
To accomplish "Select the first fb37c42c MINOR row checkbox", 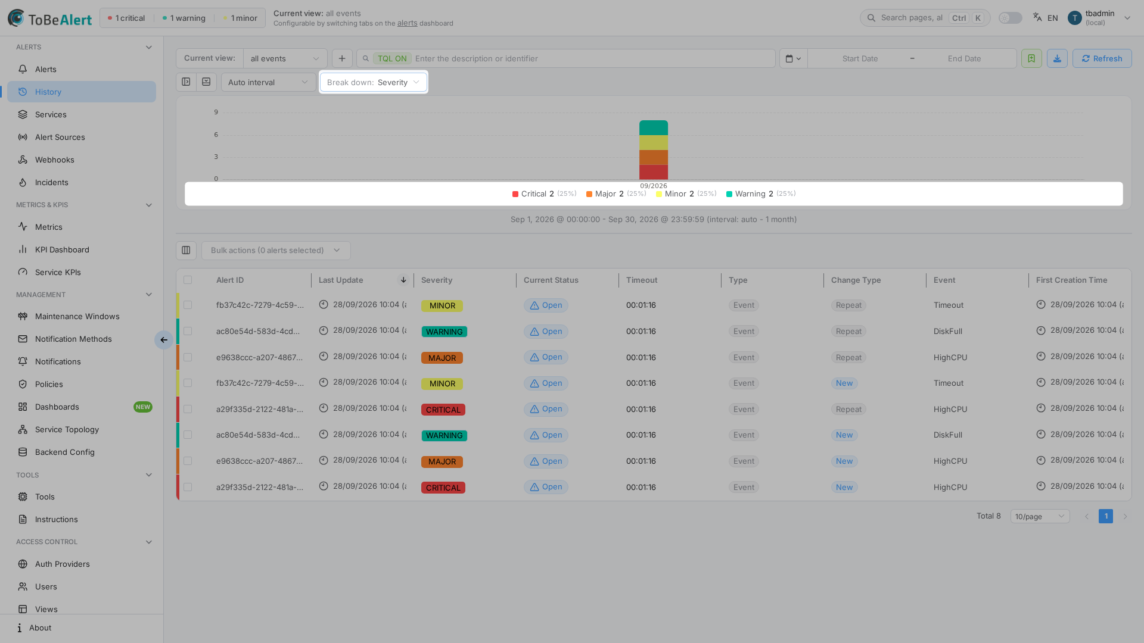I will click(x=188, y=305).
